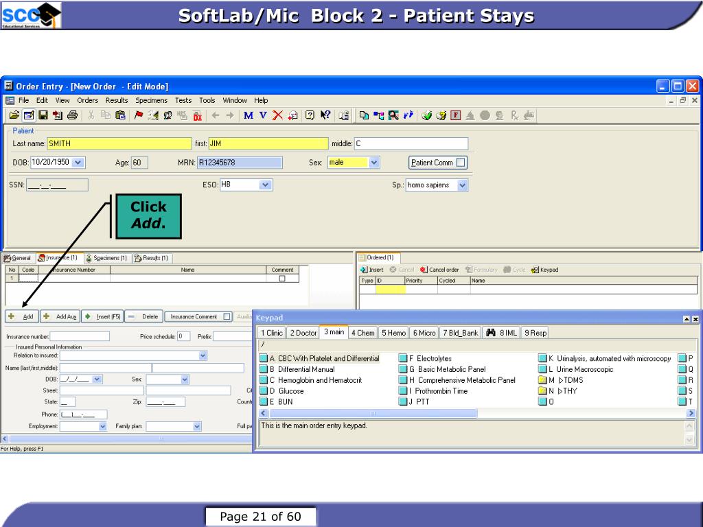Select Urine Macroscopic on keypad
Viewport: 703px width, 527px height.
coord(576,369)
